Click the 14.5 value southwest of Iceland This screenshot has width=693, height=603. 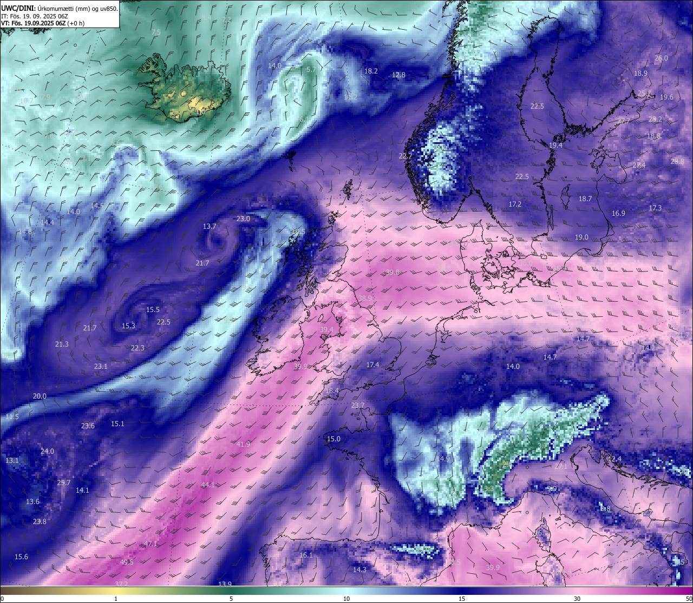97,206
